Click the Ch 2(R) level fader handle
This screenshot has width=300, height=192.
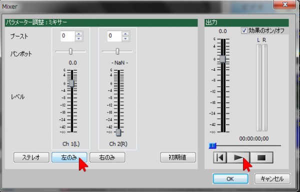pyautogui.click(x=118, y=132)
